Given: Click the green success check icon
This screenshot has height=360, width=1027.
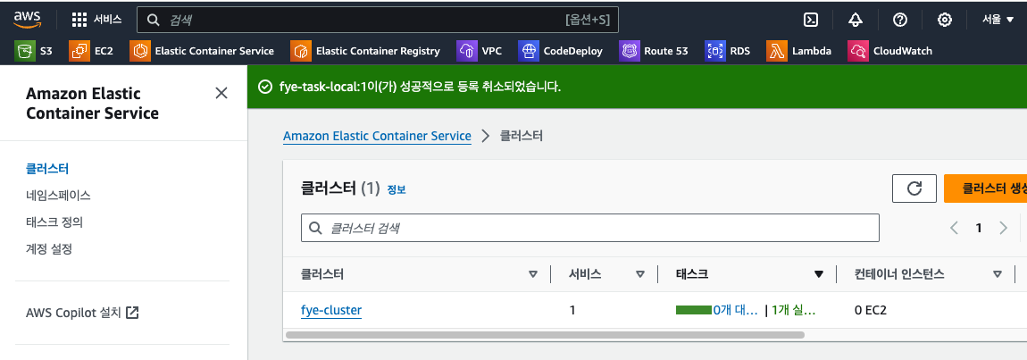Looking at the screenshot, I should [x=265, y=87].
